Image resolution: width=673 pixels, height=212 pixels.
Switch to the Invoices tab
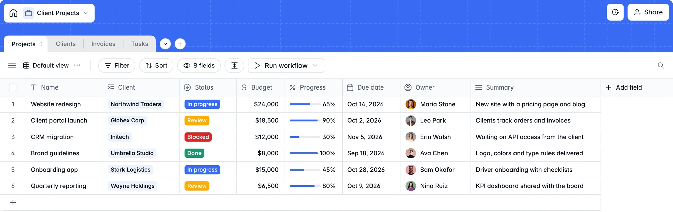103,44
